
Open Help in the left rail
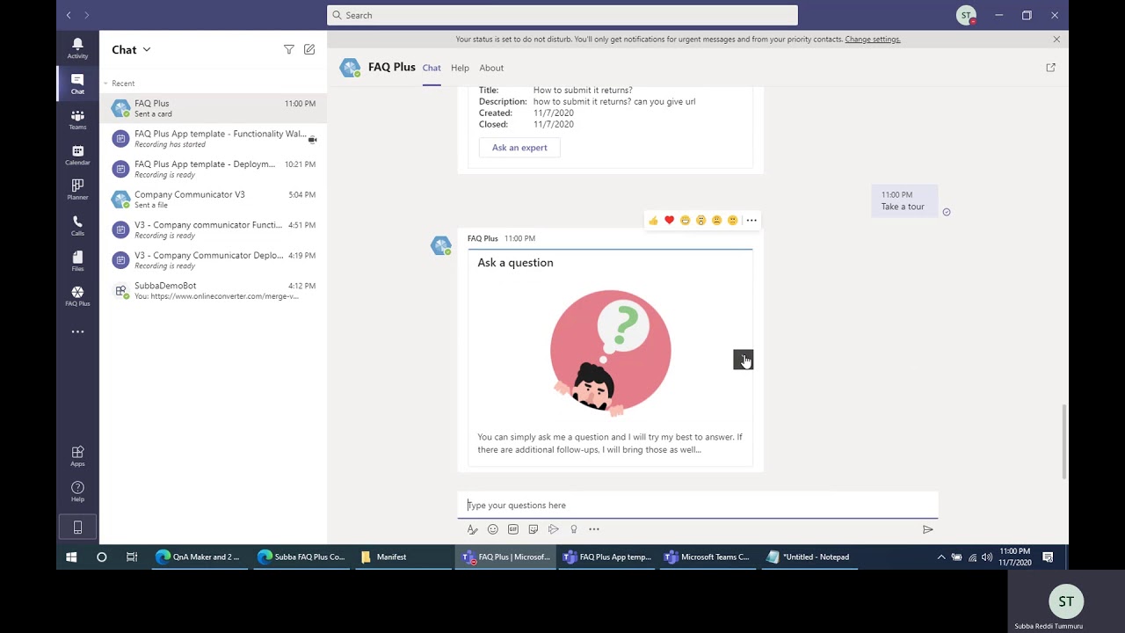coord(77,491)
